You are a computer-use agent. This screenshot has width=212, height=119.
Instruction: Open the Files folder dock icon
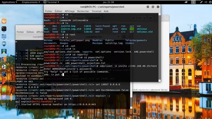4,36
